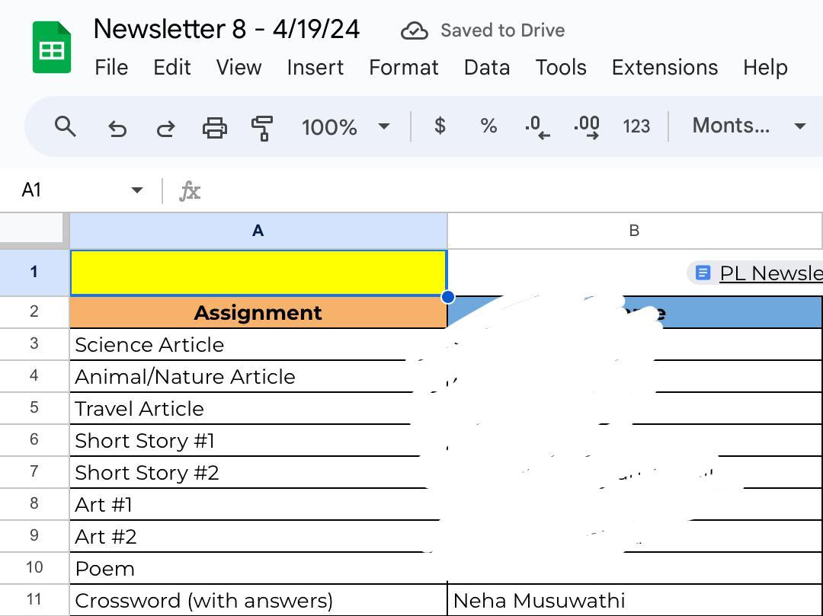823x616 pixels.
Task: Select the Crossword (with answers) cell
Action: coord(258,600)
